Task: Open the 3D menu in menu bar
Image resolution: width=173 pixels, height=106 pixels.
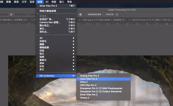Action: click(47, 2)
